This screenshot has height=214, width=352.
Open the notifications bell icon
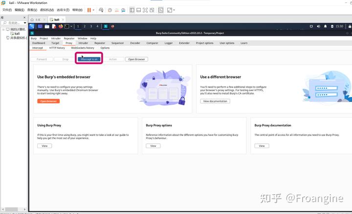tap(325, 26)
